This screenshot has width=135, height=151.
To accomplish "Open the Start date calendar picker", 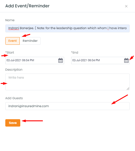I will pos(61,60).
